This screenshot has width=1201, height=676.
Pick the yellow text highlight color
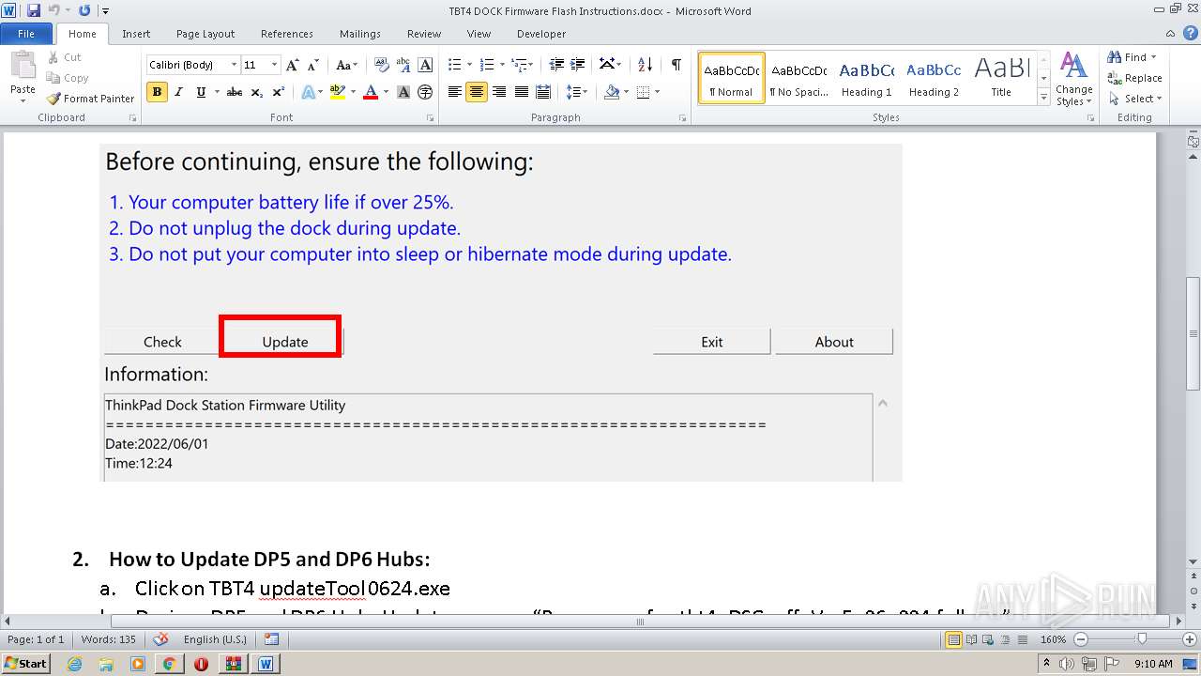(338, 92)
